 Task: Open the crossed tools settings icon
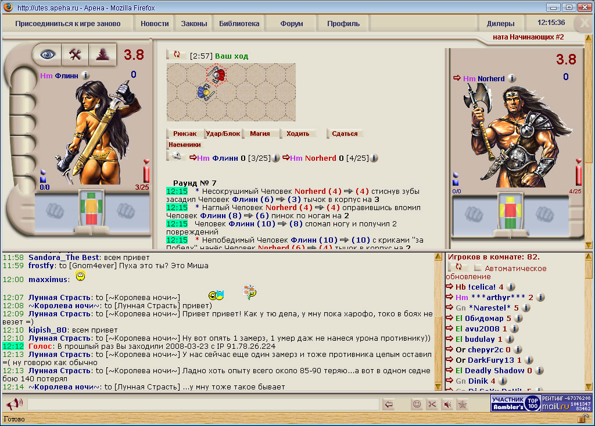tap(75, 55)
